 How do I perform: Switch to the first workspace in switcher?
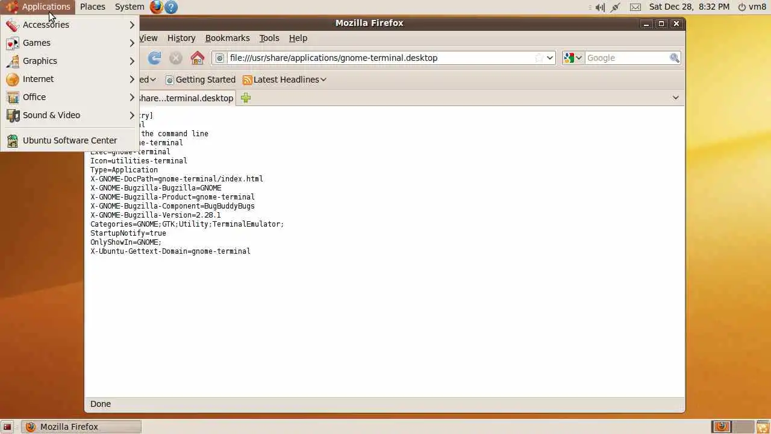[721, 427]
